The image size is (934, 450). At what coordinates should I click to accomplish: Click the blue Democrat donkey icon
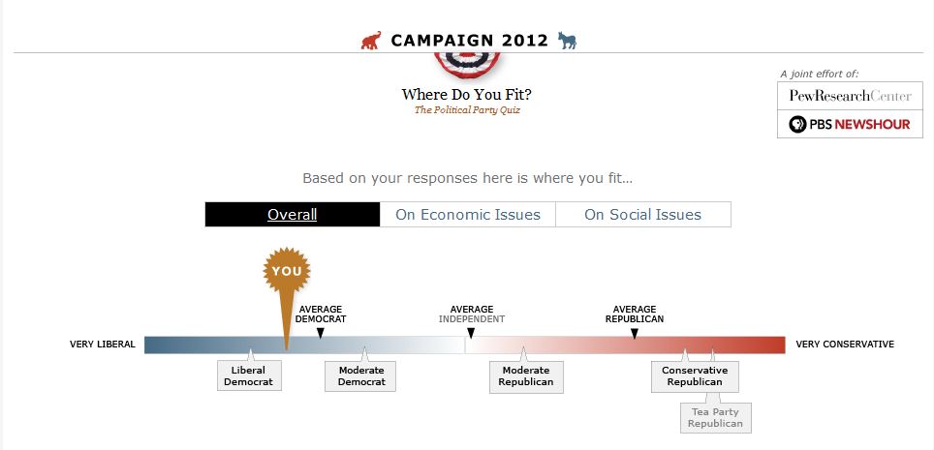coord(567,41)
